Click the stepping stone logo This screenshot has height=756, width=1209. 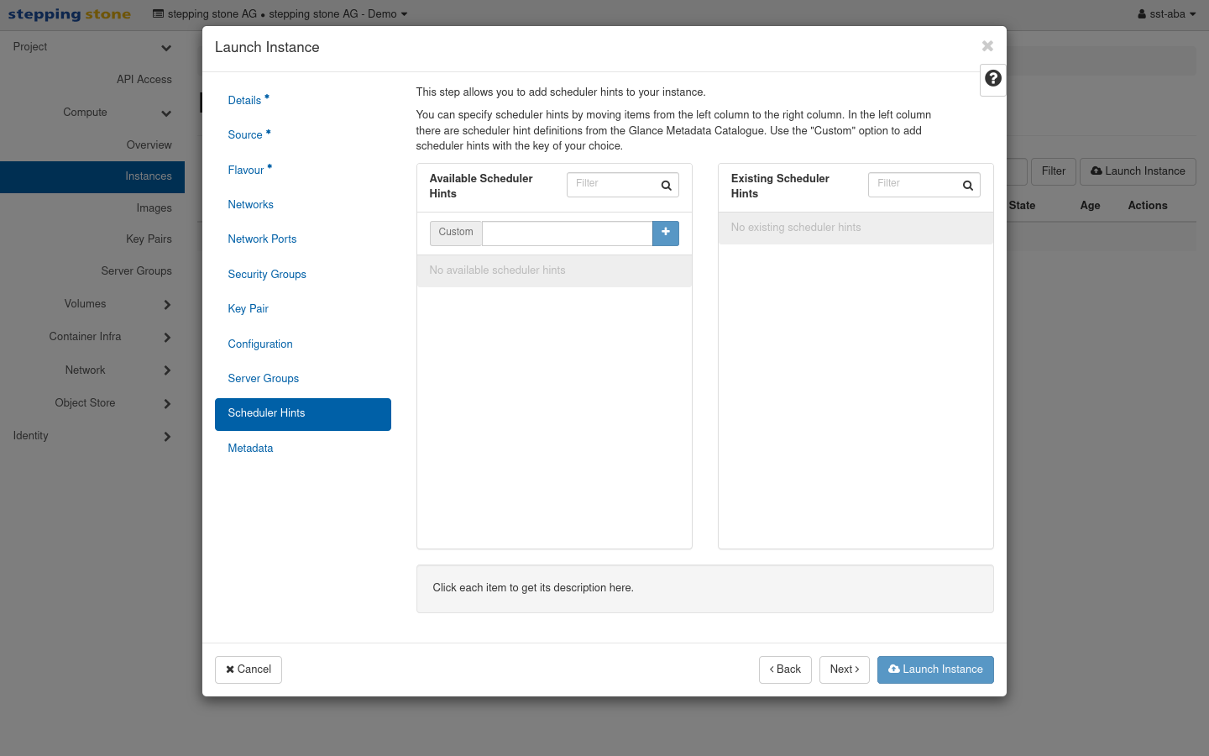tap(70, 14)
